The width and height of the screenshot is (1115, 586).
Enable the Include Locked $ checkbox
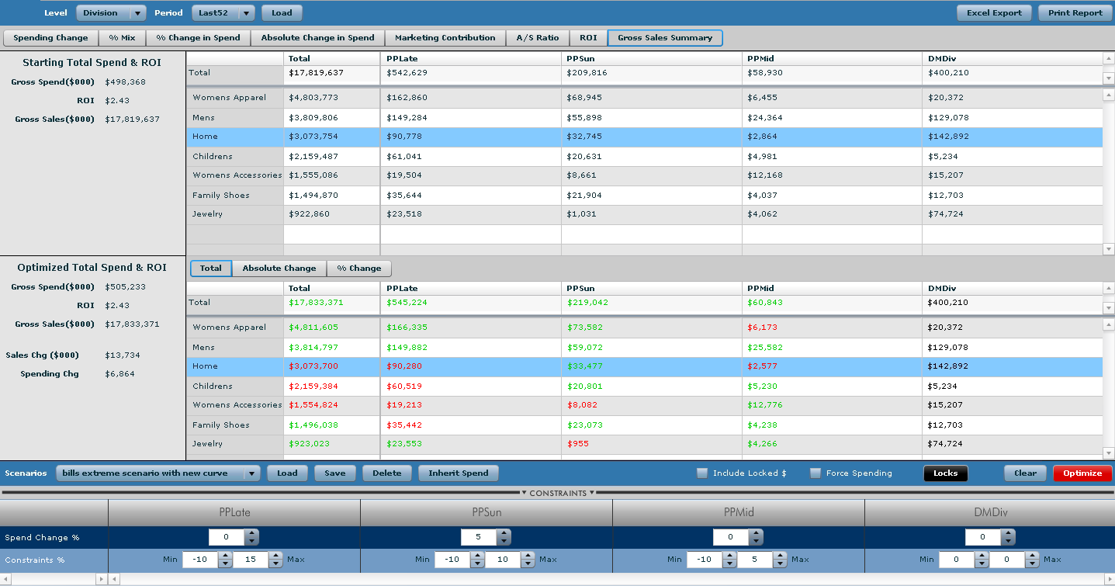[702, 473]
